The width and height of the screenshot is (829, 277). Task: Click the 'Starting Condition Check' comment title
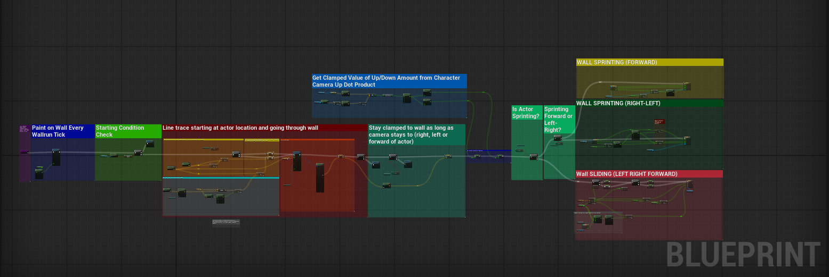[x=127, y=131]
